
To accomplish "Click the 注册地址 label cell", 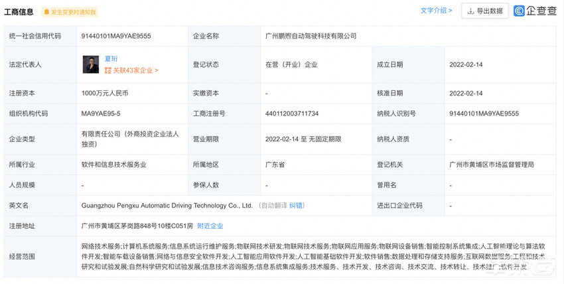I will point(40,226).
